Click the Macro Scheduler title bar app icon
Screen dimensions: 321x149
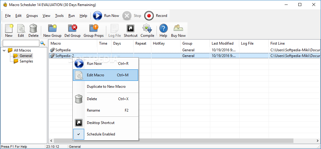coord(5,5)
